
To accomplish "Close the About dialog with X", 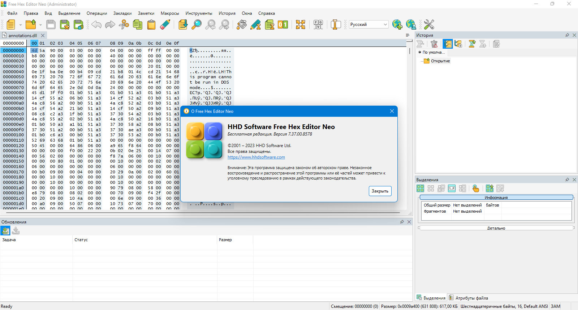I will pyautogui.click(x=392, y=111).
